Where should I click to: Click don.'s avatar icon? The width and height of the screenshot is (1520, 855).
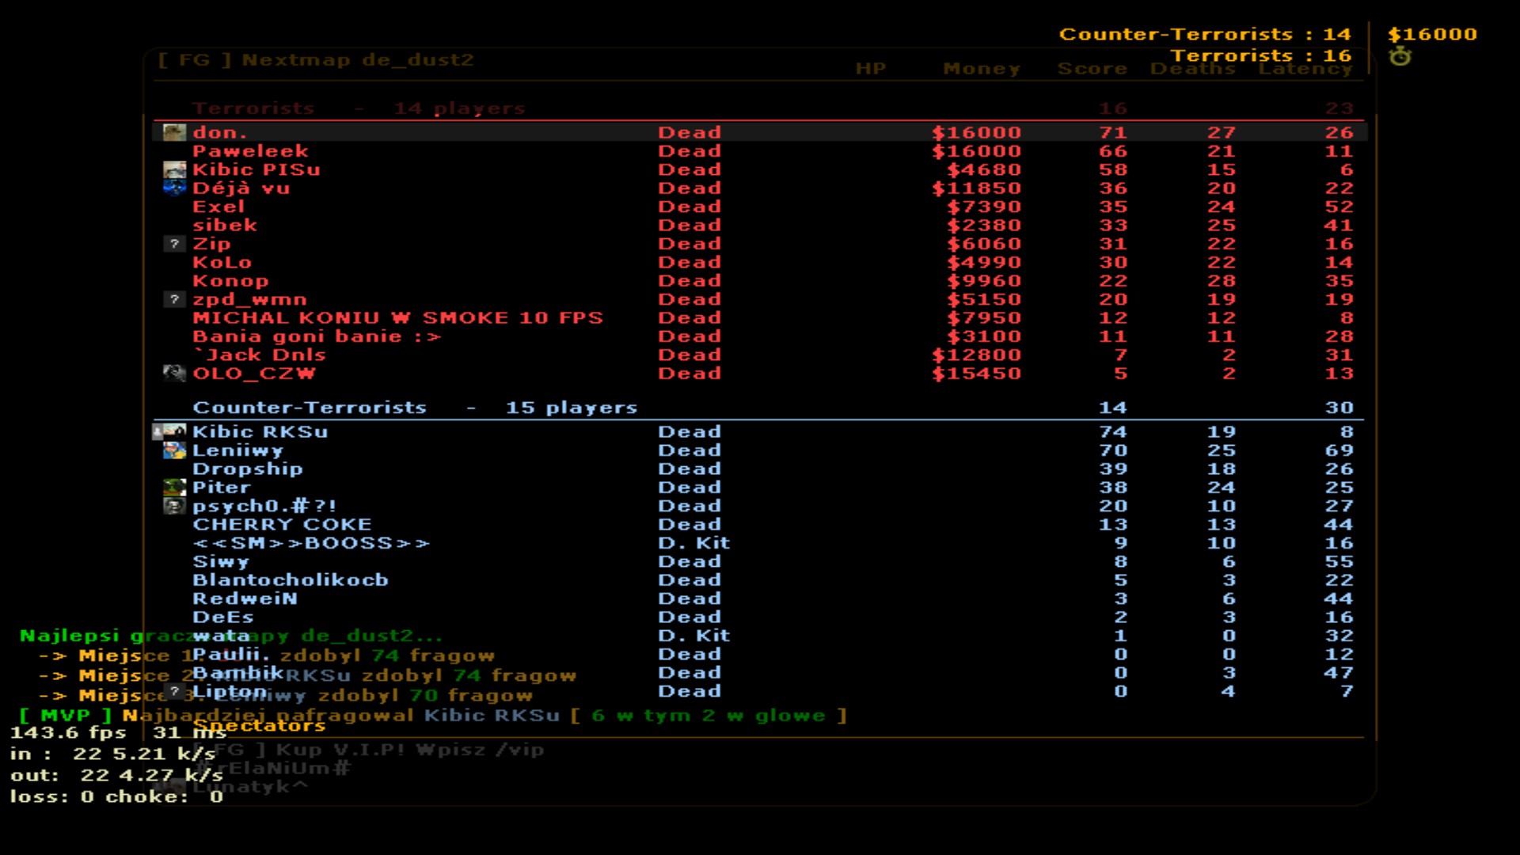[x=174, y=132]
